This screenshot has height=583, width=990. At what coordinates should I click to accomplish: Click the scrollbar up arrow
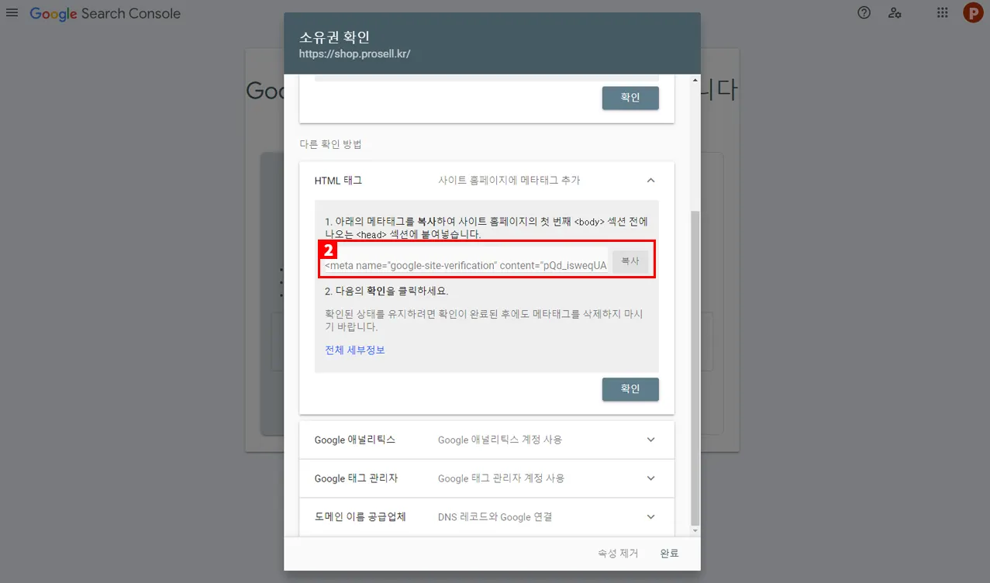coord(695,80)
